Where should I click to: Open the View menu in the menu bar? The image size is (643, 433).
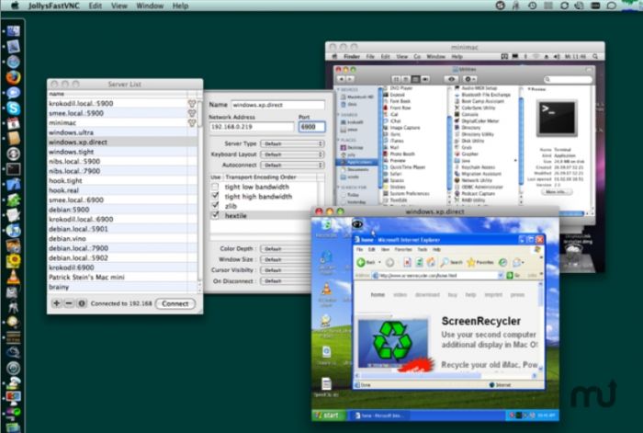[x=118, y=6]
